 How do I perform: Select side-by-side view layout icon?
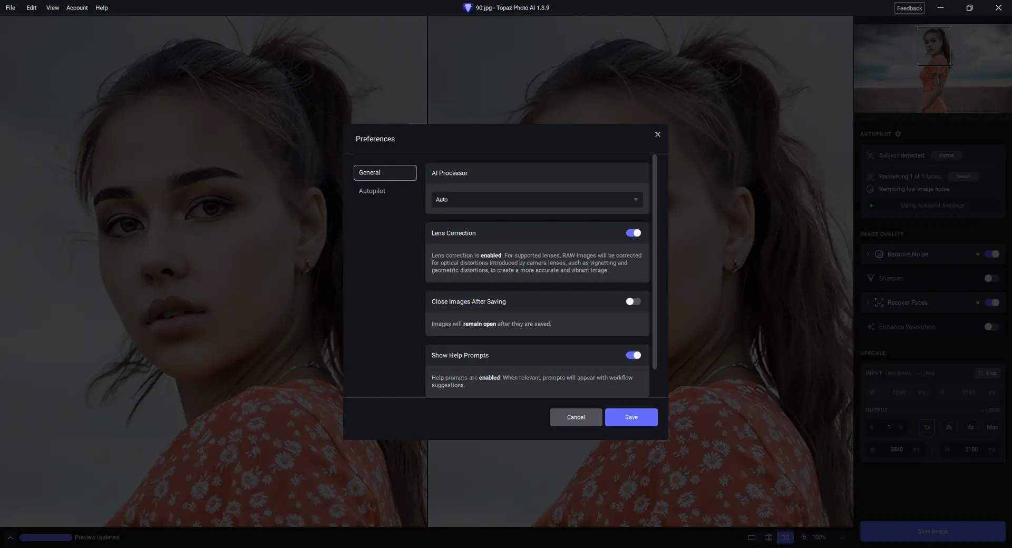point(785,537)
